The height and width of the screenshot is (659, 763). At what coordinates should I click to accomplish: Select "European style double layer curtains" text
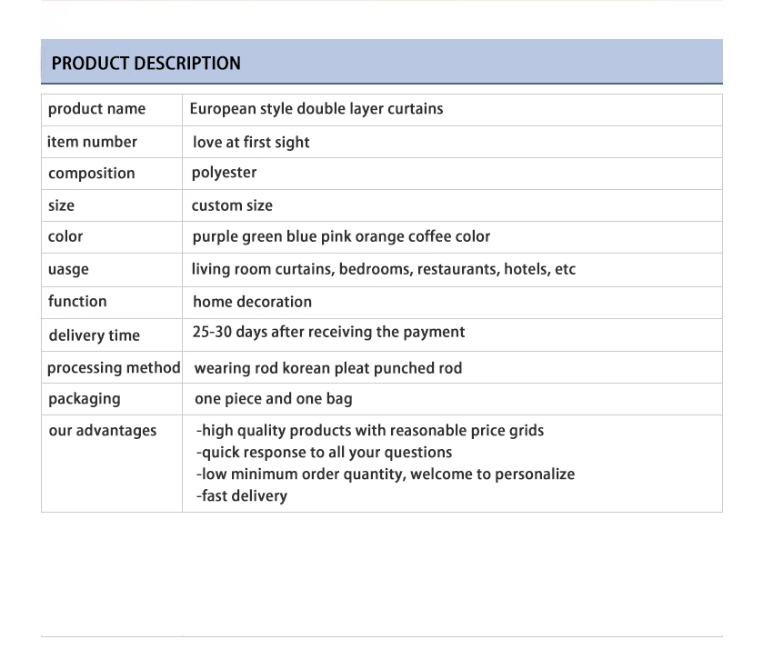click(316, 109)
